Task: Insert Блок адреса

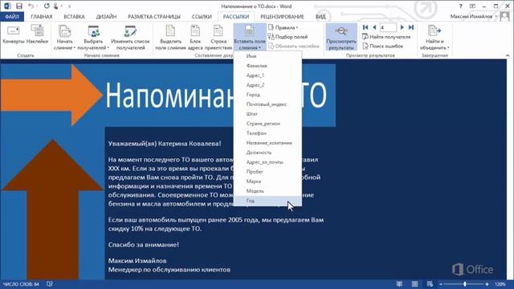Action: [x=195, y=38]
